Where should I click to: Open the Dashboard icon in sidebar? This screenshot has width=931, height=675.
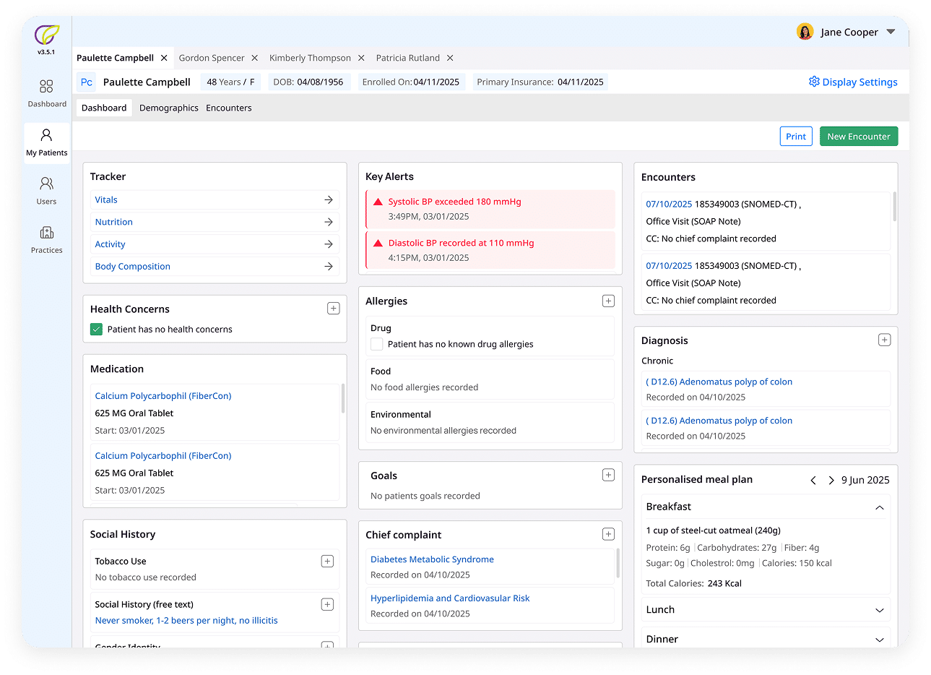click(x=46, y=87)
